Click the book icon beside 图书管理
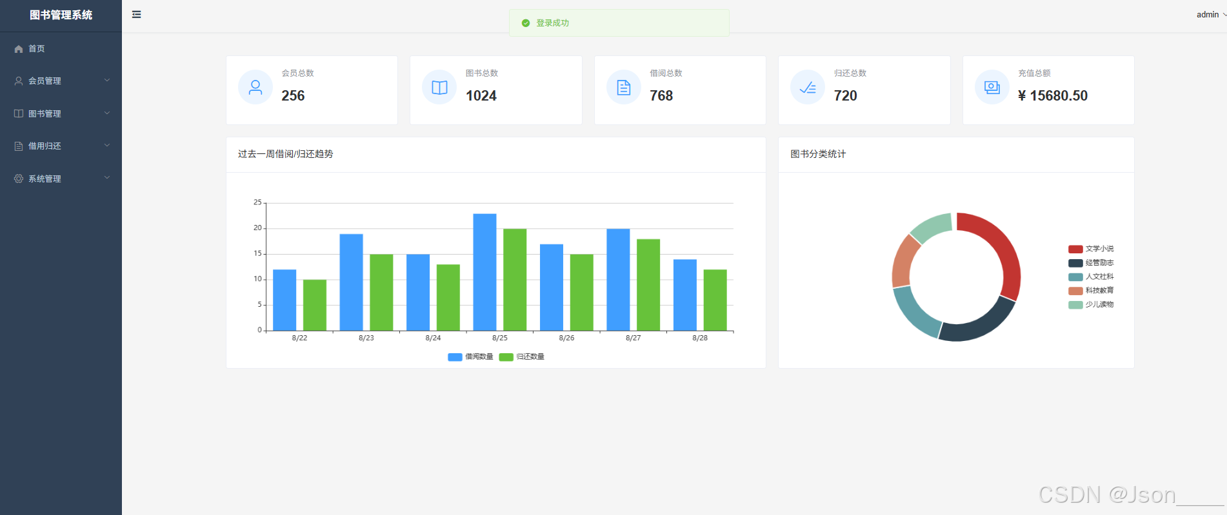This screenshot has width=1227, height=515. click(x=19, y=113)
